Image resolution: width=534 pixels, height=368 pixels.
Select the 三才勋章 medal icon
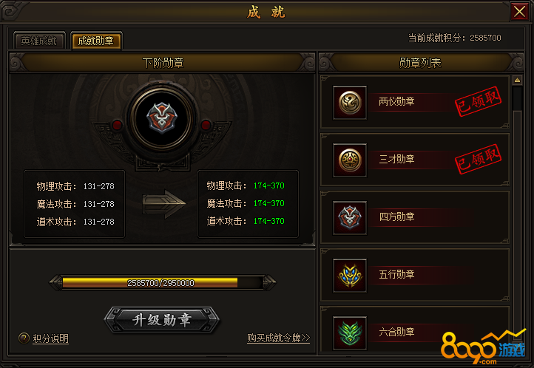pyautogui.click(x=350, y=160)
